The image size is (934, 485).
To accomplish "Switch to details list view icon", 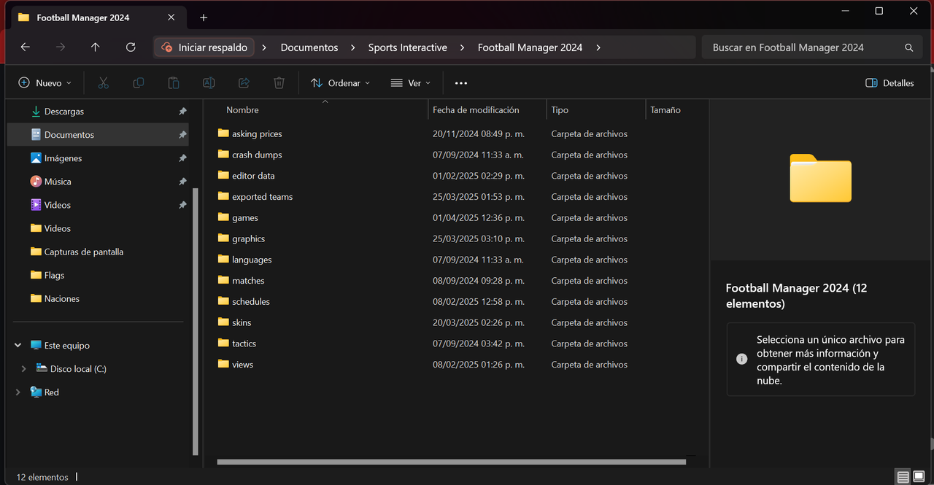I will tap(903, 477).
